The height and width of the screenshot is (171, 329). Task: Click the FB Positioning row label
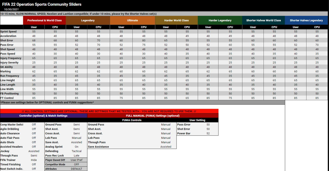tap(10, 94)
